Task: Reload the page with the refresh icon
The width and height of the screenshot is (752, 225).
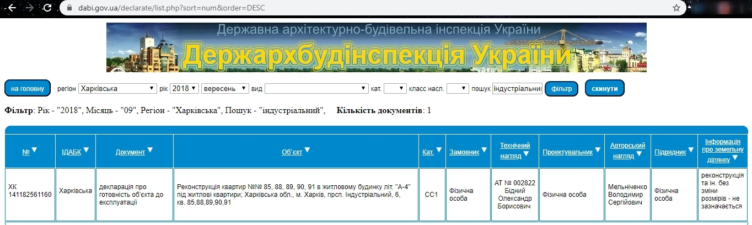Action: [x=47, y=8]
